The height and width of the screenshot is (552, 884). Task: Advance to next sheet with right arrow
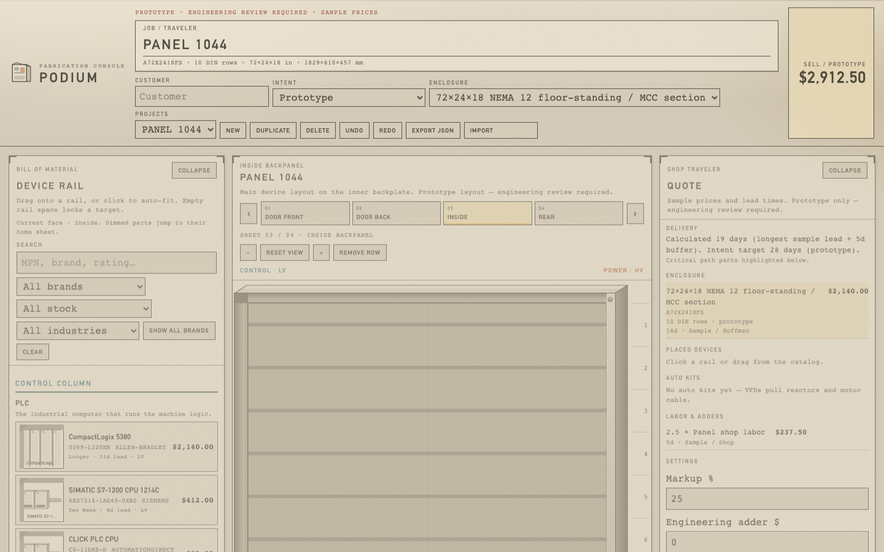pyautogui.click(x=635, y=213)
